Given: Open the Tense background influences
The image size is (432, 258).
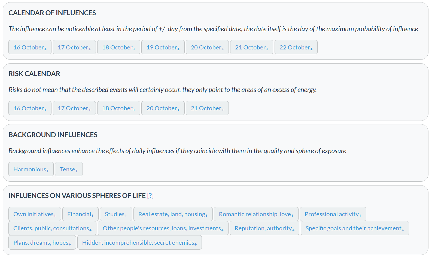Looking at the screenshot, I should [69, 169].
